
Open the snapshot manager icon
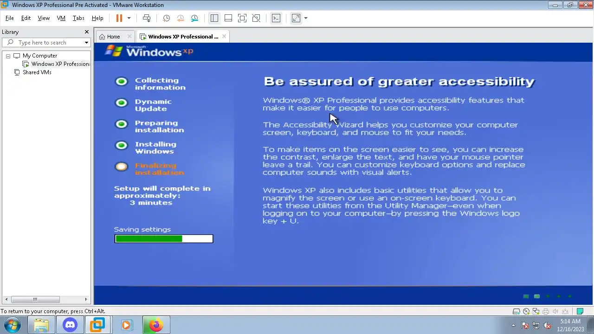coord(194,18)
